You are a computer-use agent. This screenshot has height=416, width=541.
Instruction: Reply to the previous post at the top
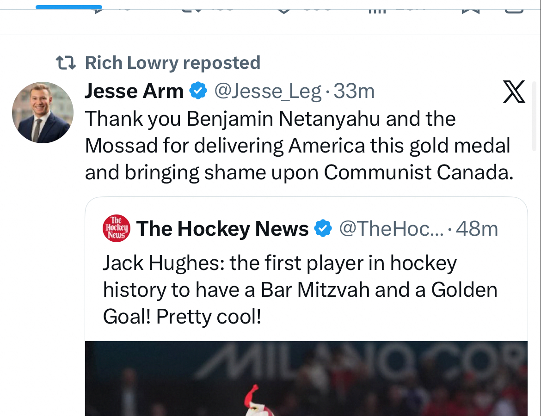click(98, 8)
